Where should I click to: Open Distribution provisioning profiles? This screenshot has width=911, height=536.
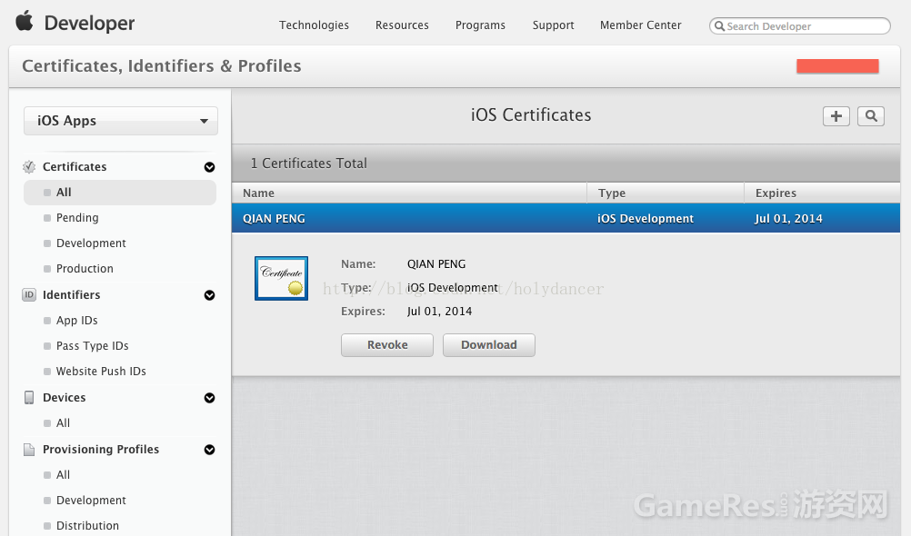tap(87, 525)
